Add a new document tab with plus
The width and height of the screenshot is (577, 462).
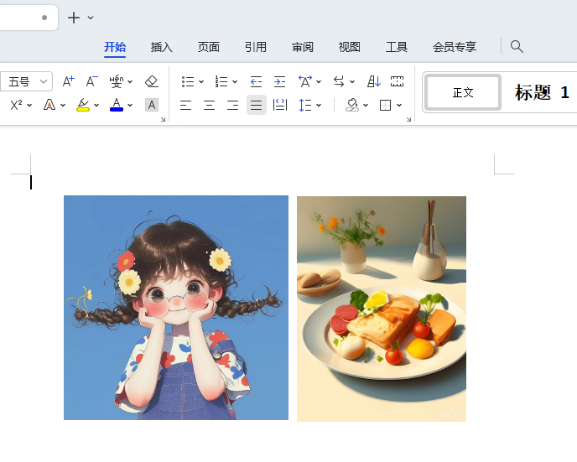pos(74,18)
